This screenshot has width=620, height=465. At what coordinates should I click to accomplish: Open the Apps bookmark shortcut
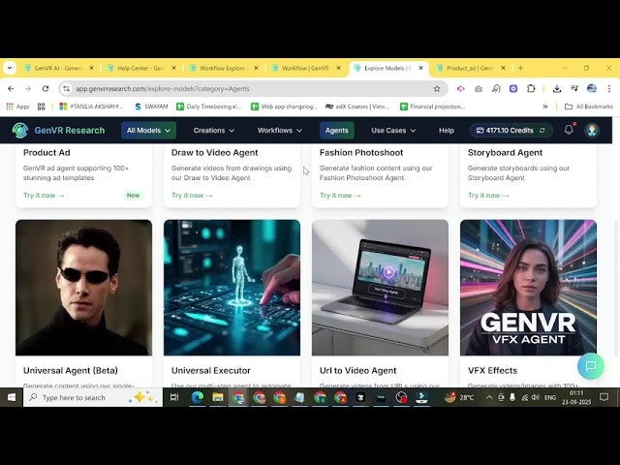pos(17,107)
